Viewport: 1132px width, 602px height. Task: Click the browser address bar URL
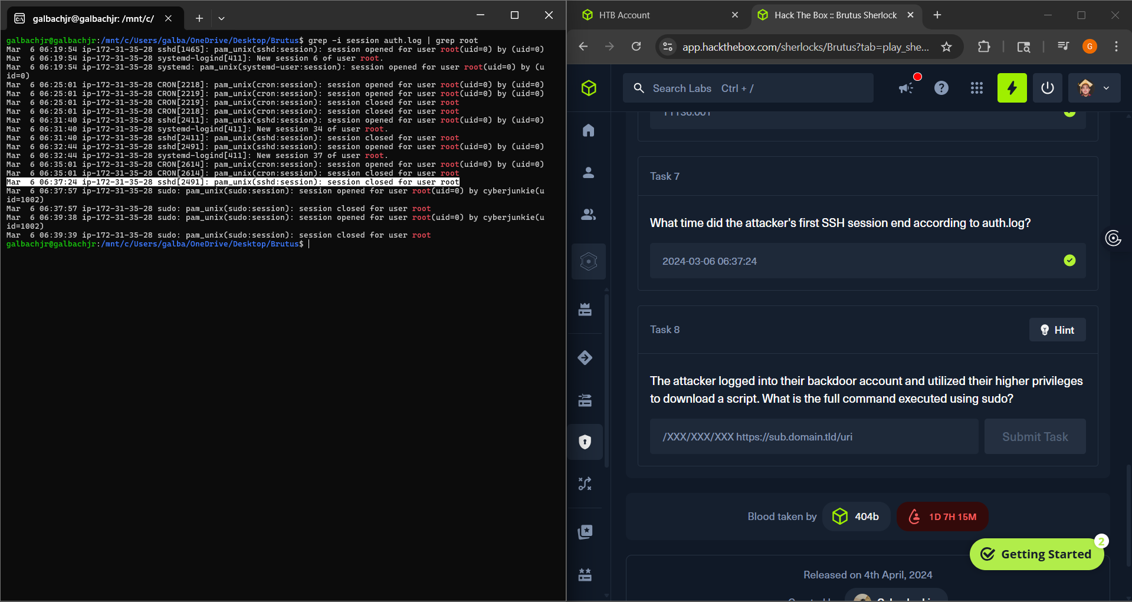pyautogui.click(x=805, y=47)
